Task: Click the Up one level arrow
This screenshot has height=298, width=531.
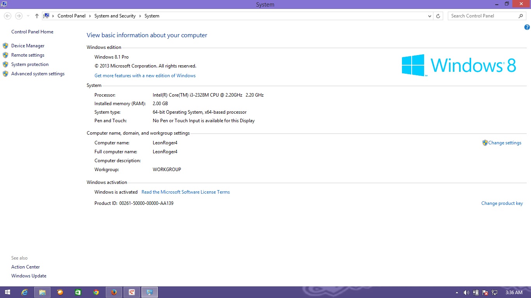Action: pyautogui.click(x=37, y=16)
